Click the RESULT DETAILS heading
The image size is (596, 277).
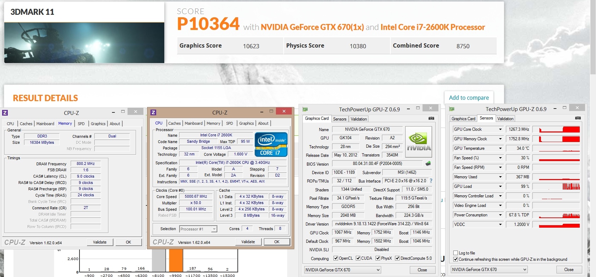(46, 98)
